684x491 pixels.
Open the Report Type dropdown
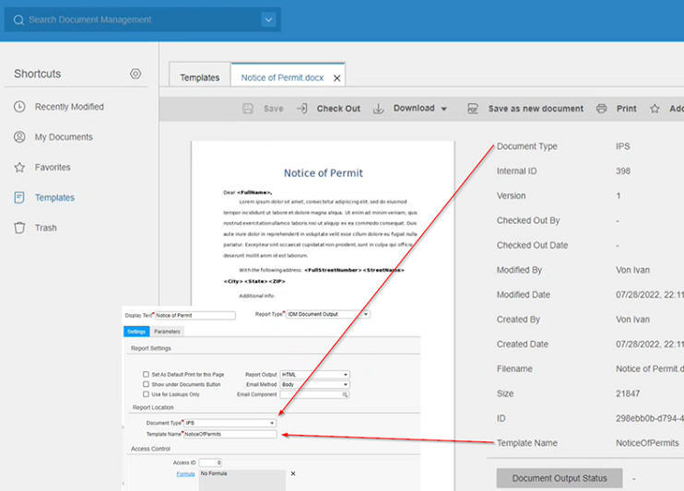(x=366, y=314)
